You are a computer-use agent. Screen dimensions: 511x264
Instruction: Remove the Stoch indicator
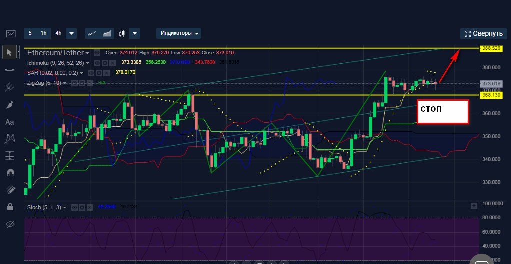tap(89, 207)
